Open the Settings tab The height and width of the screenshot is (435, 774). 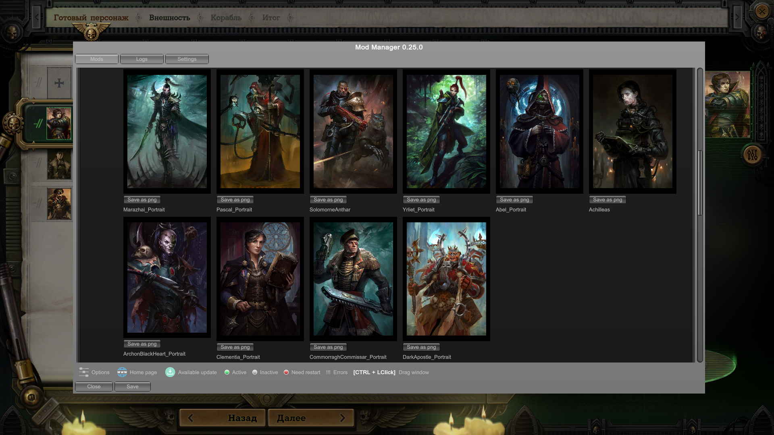pyautogui.click(x=187, y=59)
